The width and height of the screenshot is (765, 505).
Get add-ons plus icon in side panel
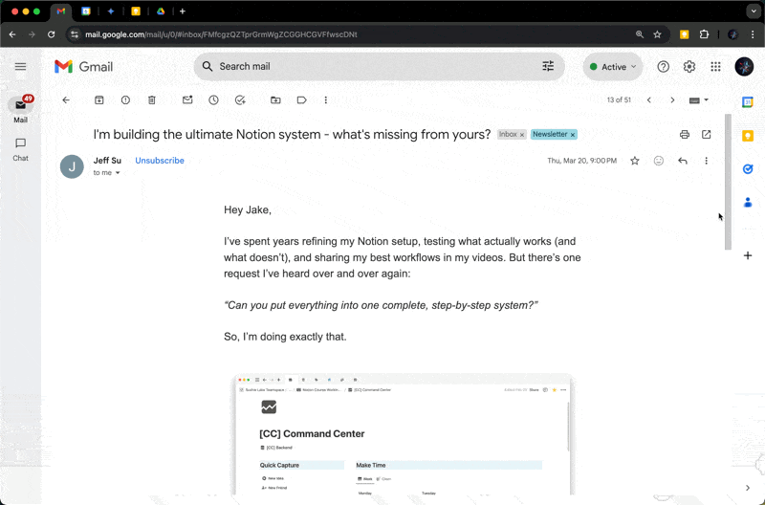click(748, 255)
